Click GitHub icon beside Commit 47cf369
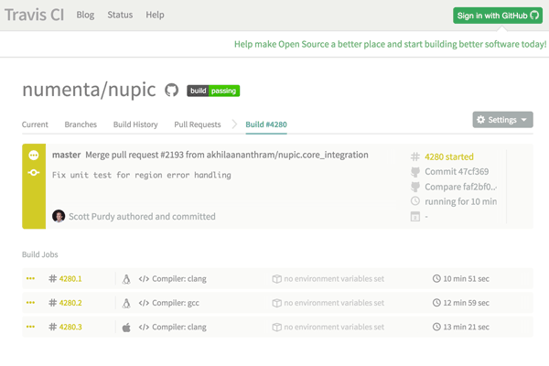 (415, 172)
